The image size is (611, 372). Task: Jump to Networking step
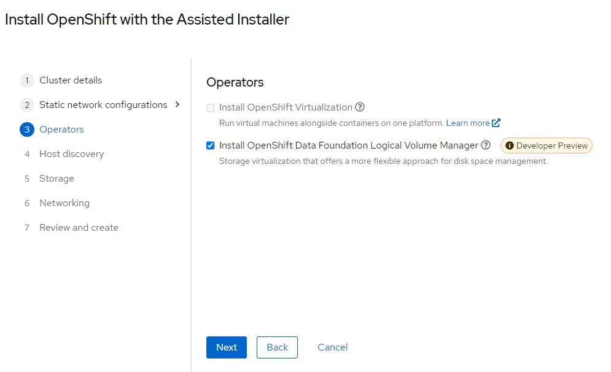click(x=64, y=203)
